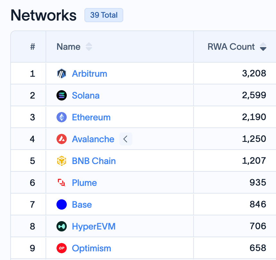This screenshot has height=260, width=276.
Task: Select the RWA count value 706
Action: click(258, 226)
